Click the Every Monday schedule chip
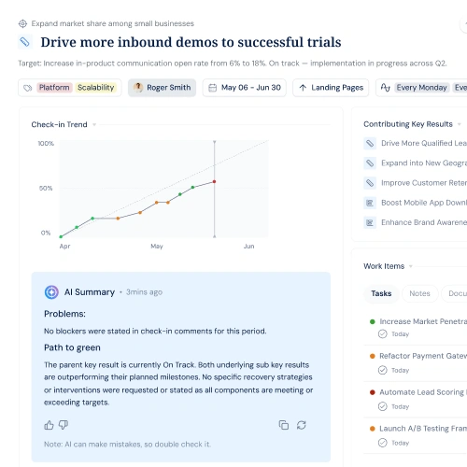Image resolution: width=467 pixels, height=467 pixels. point(421,88)
